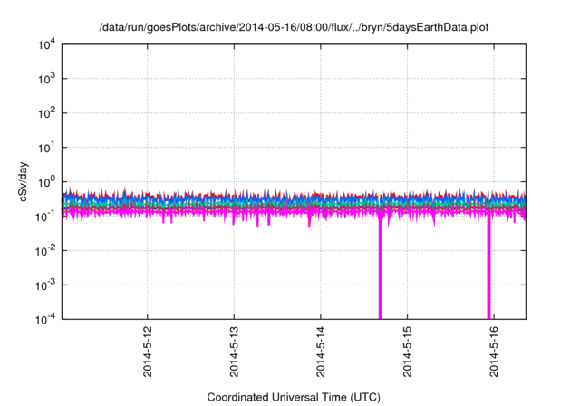Click the cSv/day y-axis label

tap(24, 181)
